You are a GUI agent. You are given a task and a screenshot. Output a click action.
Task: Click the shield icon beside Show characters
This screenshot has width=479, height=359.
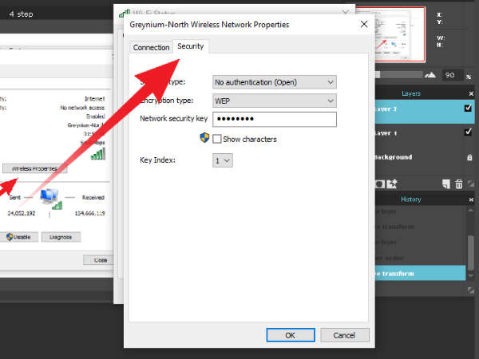pos(205,139)
